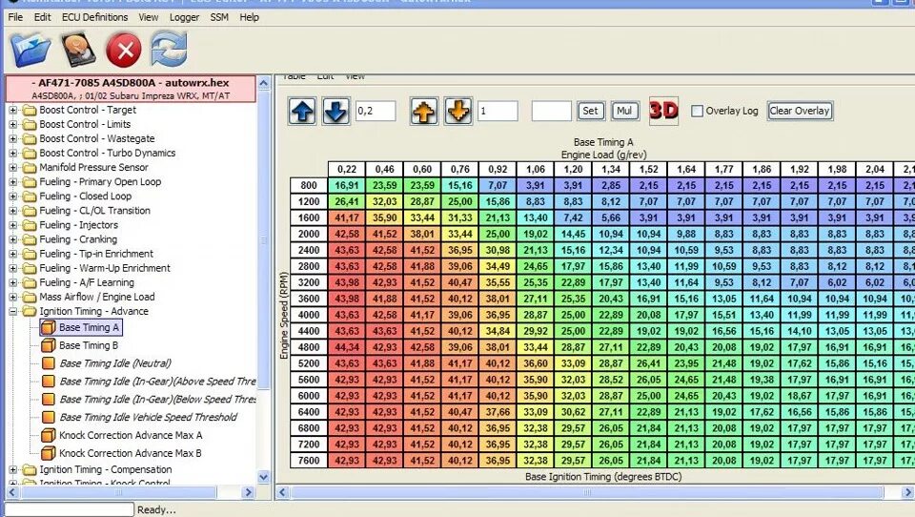Expand Fueling - Closed Loop node
The image size is (915, 517).
12,196
